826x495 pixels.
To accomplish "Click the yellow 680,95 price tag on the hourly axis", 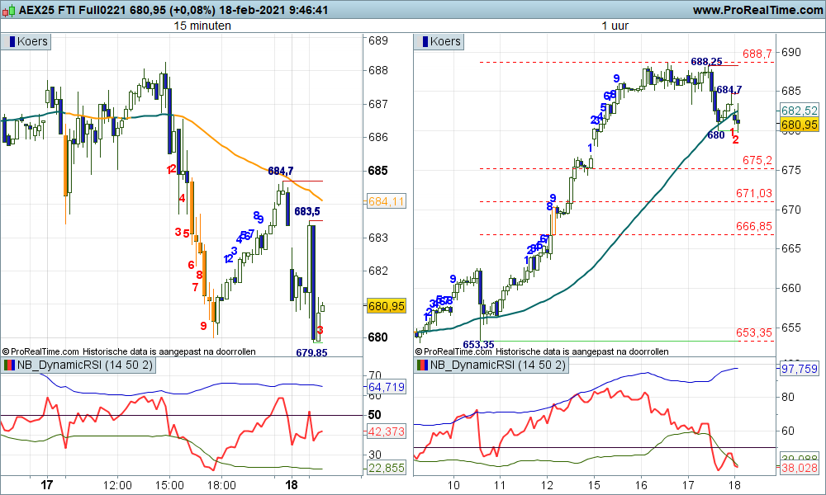I will (x=799, y=125).
